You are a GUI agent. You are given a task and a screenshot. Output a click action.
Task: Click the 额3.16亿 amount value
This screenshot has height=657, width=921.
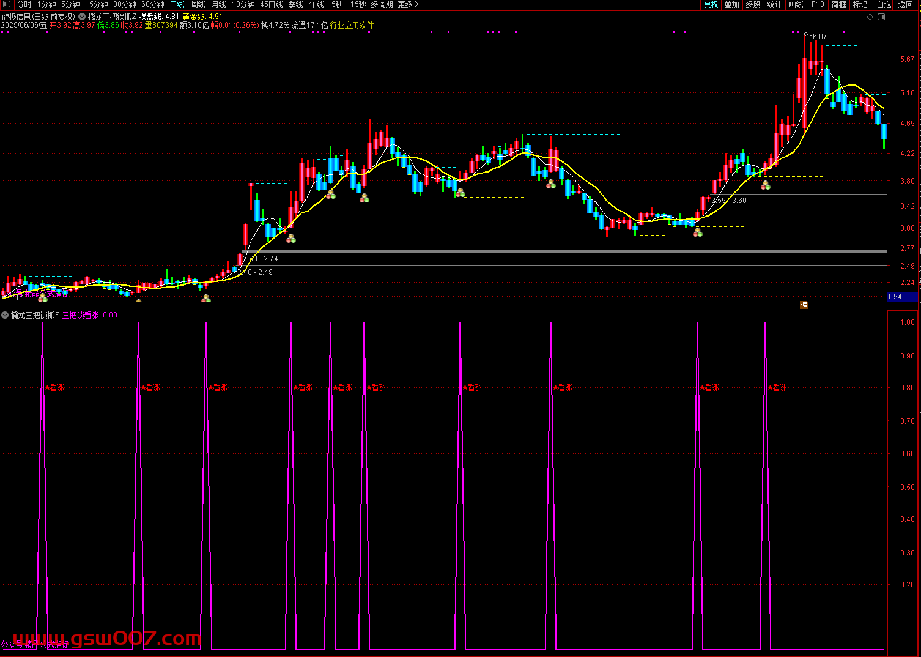tap(194, 26)
